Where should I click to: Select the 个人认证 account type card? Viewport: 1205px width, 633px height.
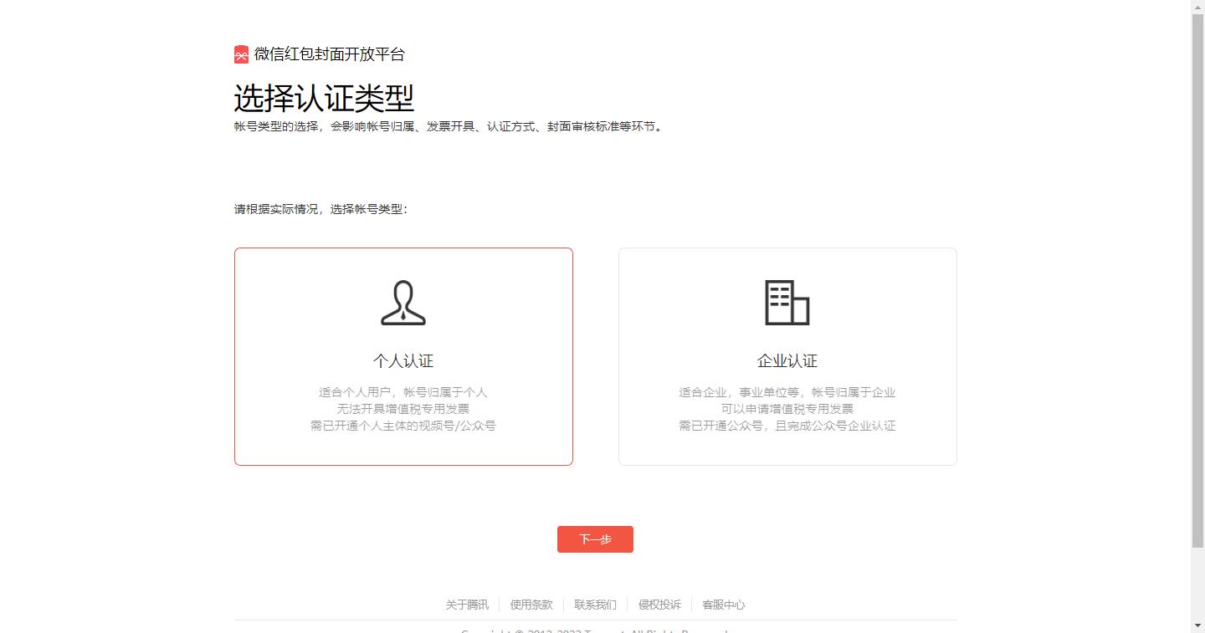pyautogui.click(x=403, y=355)
